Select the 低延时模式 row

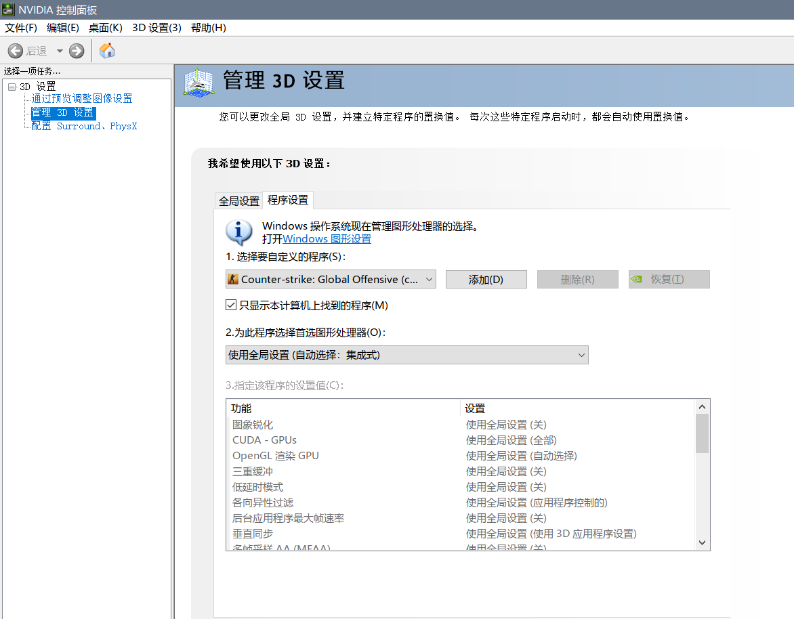click(x=460, y=487)
